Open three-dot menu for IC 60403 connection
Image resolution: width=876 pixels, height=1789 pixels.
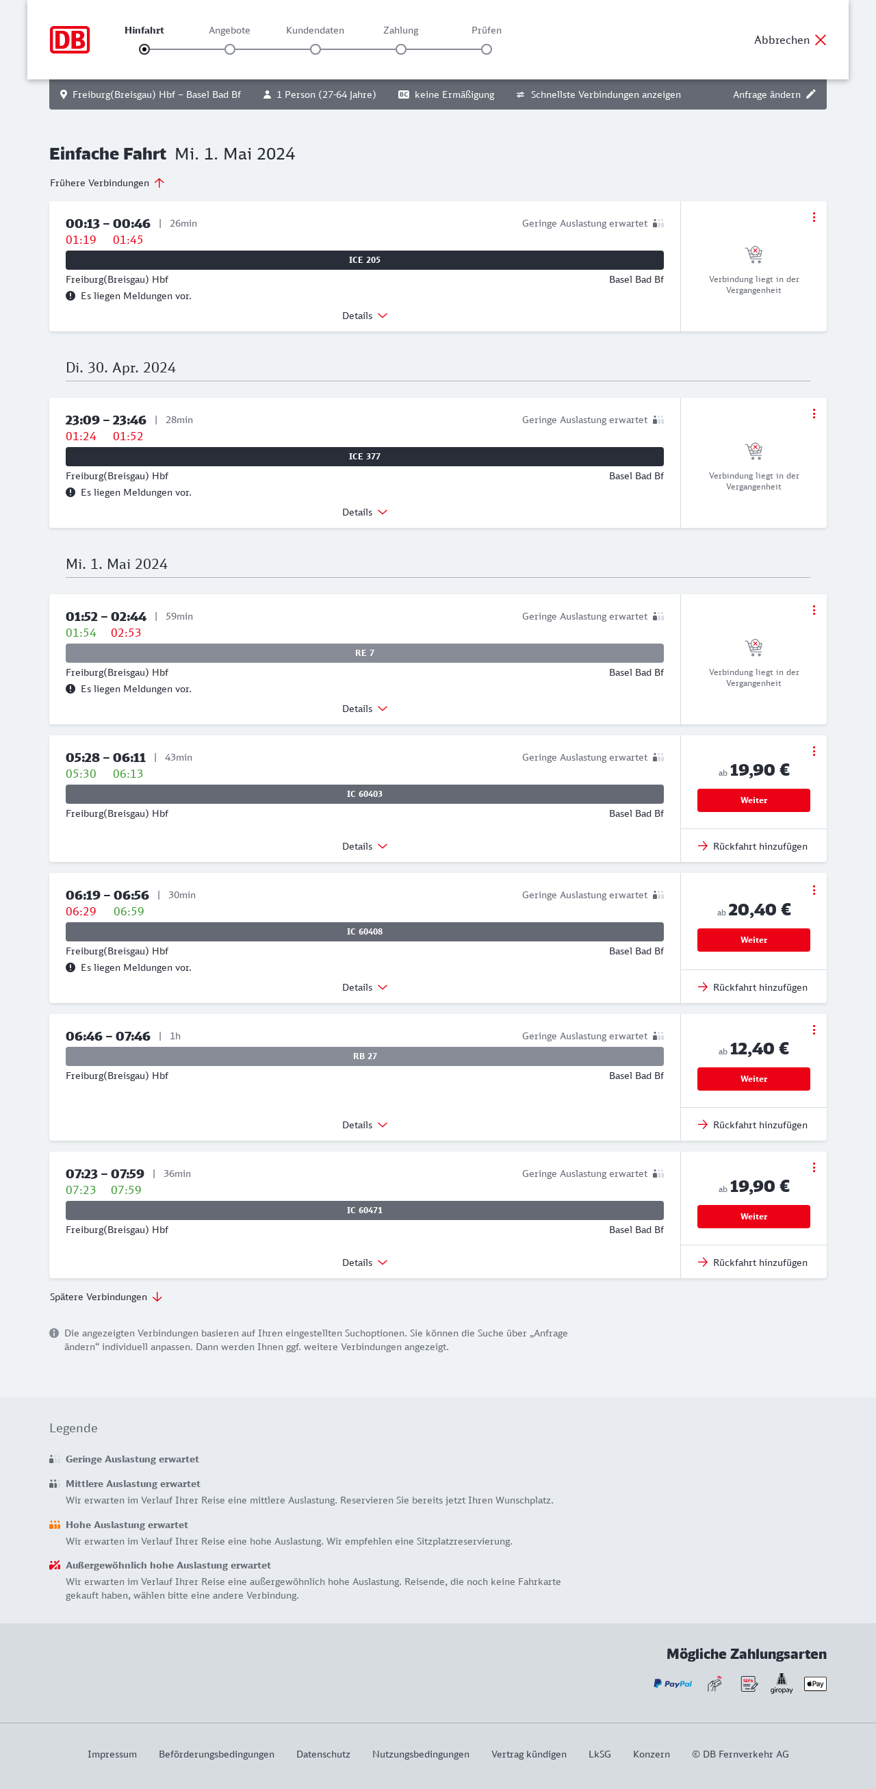[x=814, y=752]
